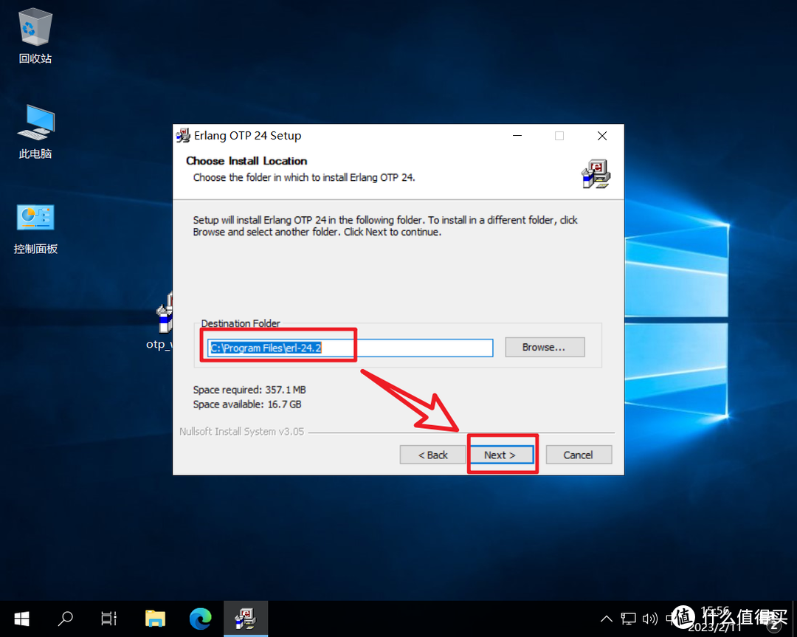Expand the hidden system tray icons chevron
Screen dimensions: 797x637
click(x=607, y=619)
